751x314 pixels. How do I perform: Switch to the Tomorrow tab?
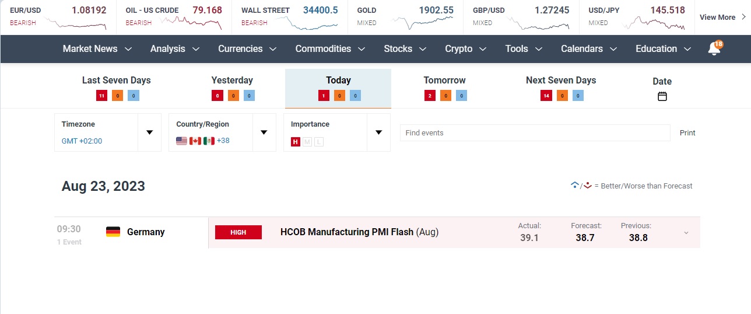point(444,81)
